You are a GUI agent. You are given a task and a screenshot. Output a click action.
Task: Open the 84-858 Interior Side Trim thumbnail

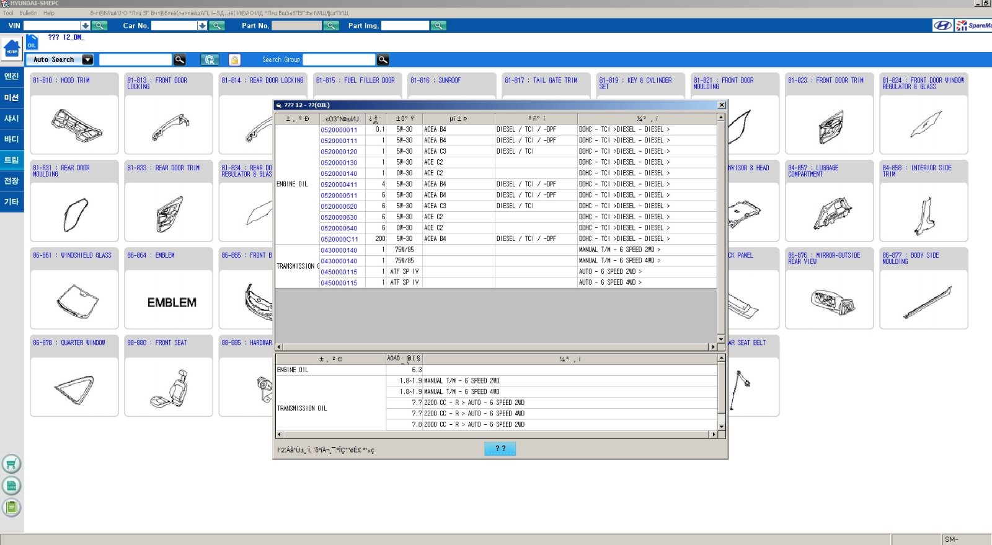924,212
